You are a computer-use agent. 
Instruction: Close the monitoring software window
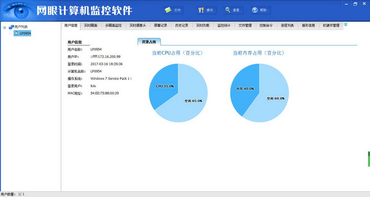pos(364,4)
